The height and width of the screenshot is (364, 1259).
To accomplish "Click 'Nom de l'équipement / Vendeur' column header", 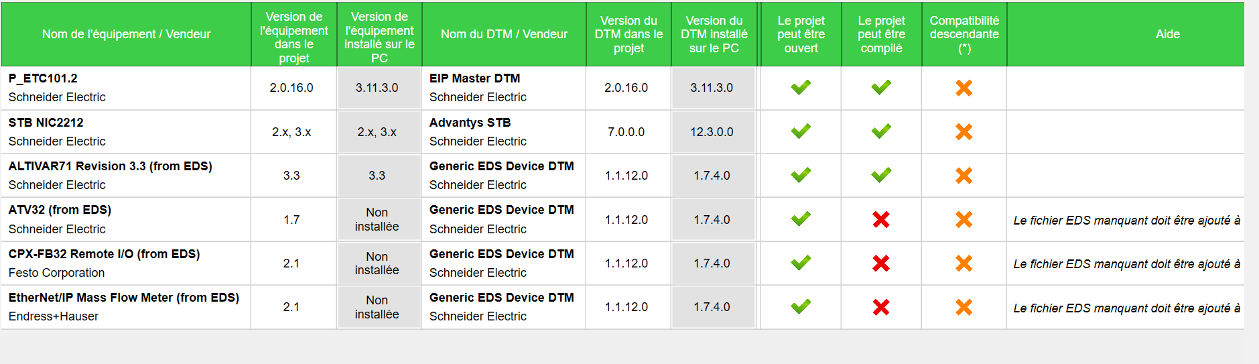I will tap(126, 34).
